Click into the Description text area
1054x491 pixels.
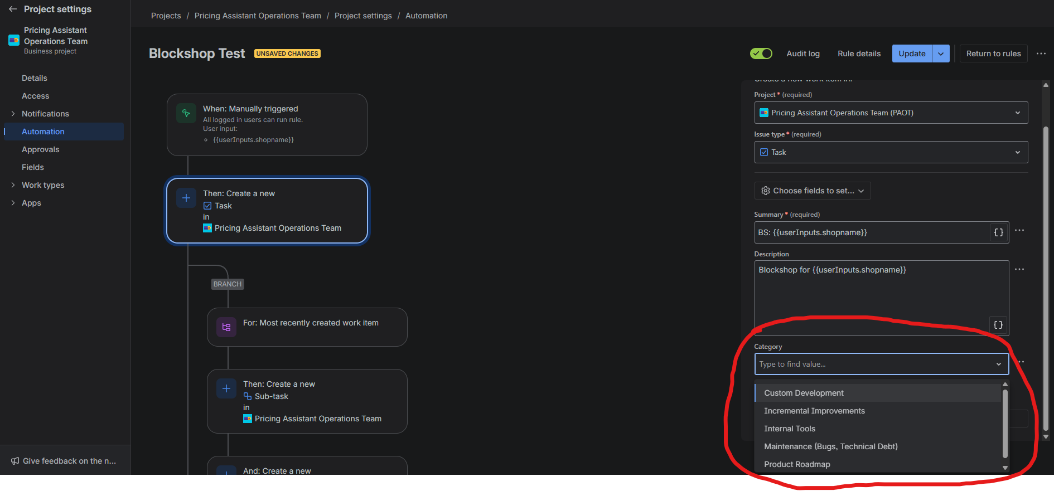[882, 298]
